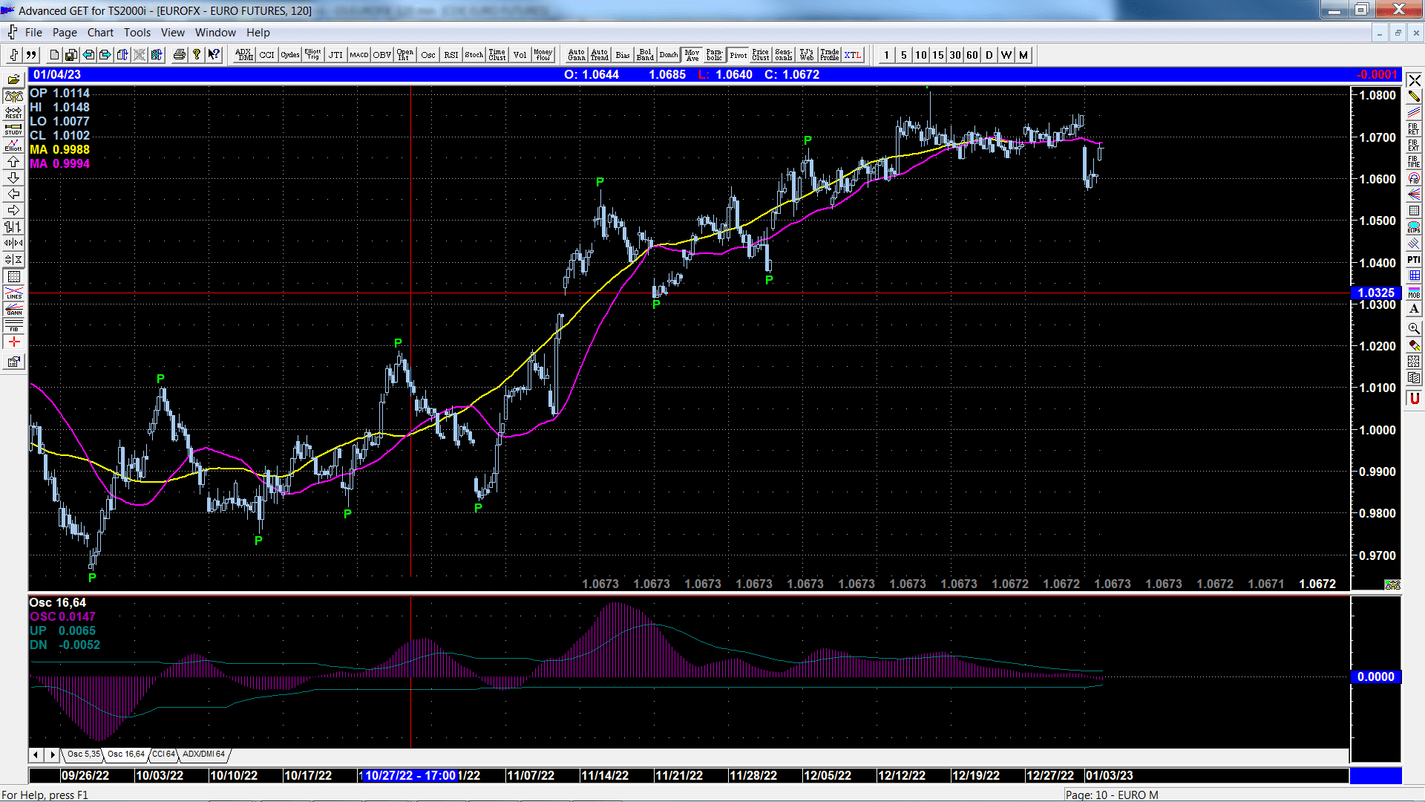The image size is (1425, 802).
Task: Select the LINES drawing tool
Action: pos(13,293)
